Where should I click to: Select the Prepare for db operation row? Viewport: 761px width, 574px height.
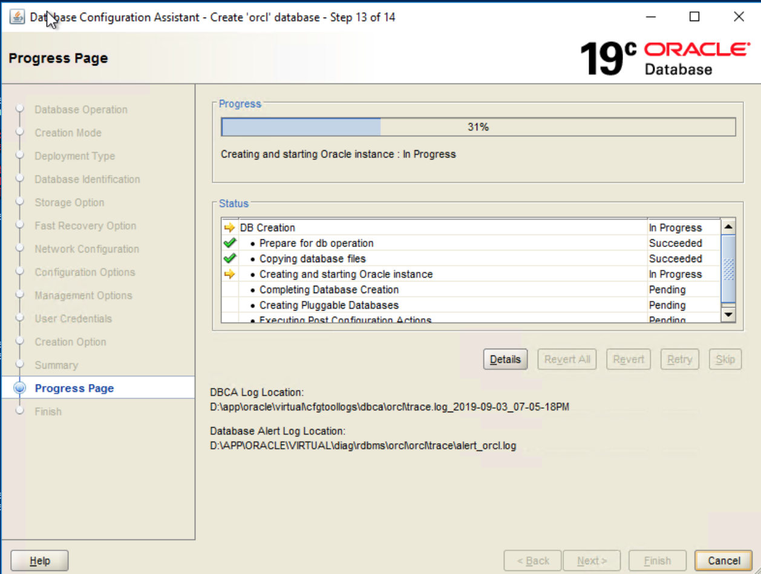pyautogui.click(x=471, y=243)
